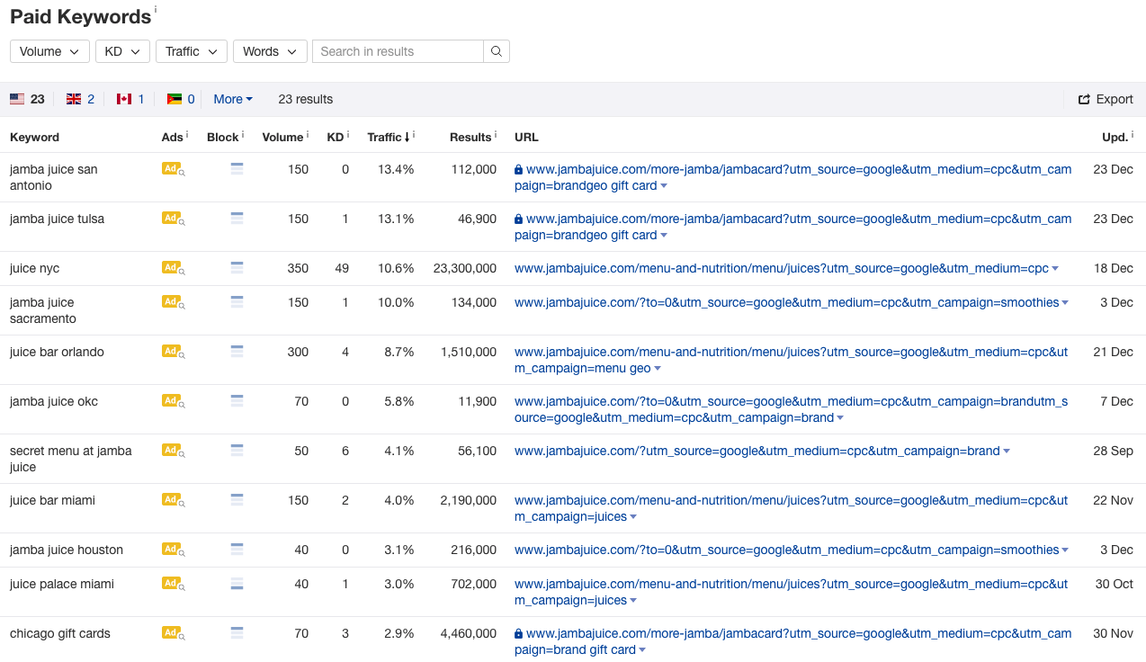Expand URL options for juice nyc

tap(1055, 269)
